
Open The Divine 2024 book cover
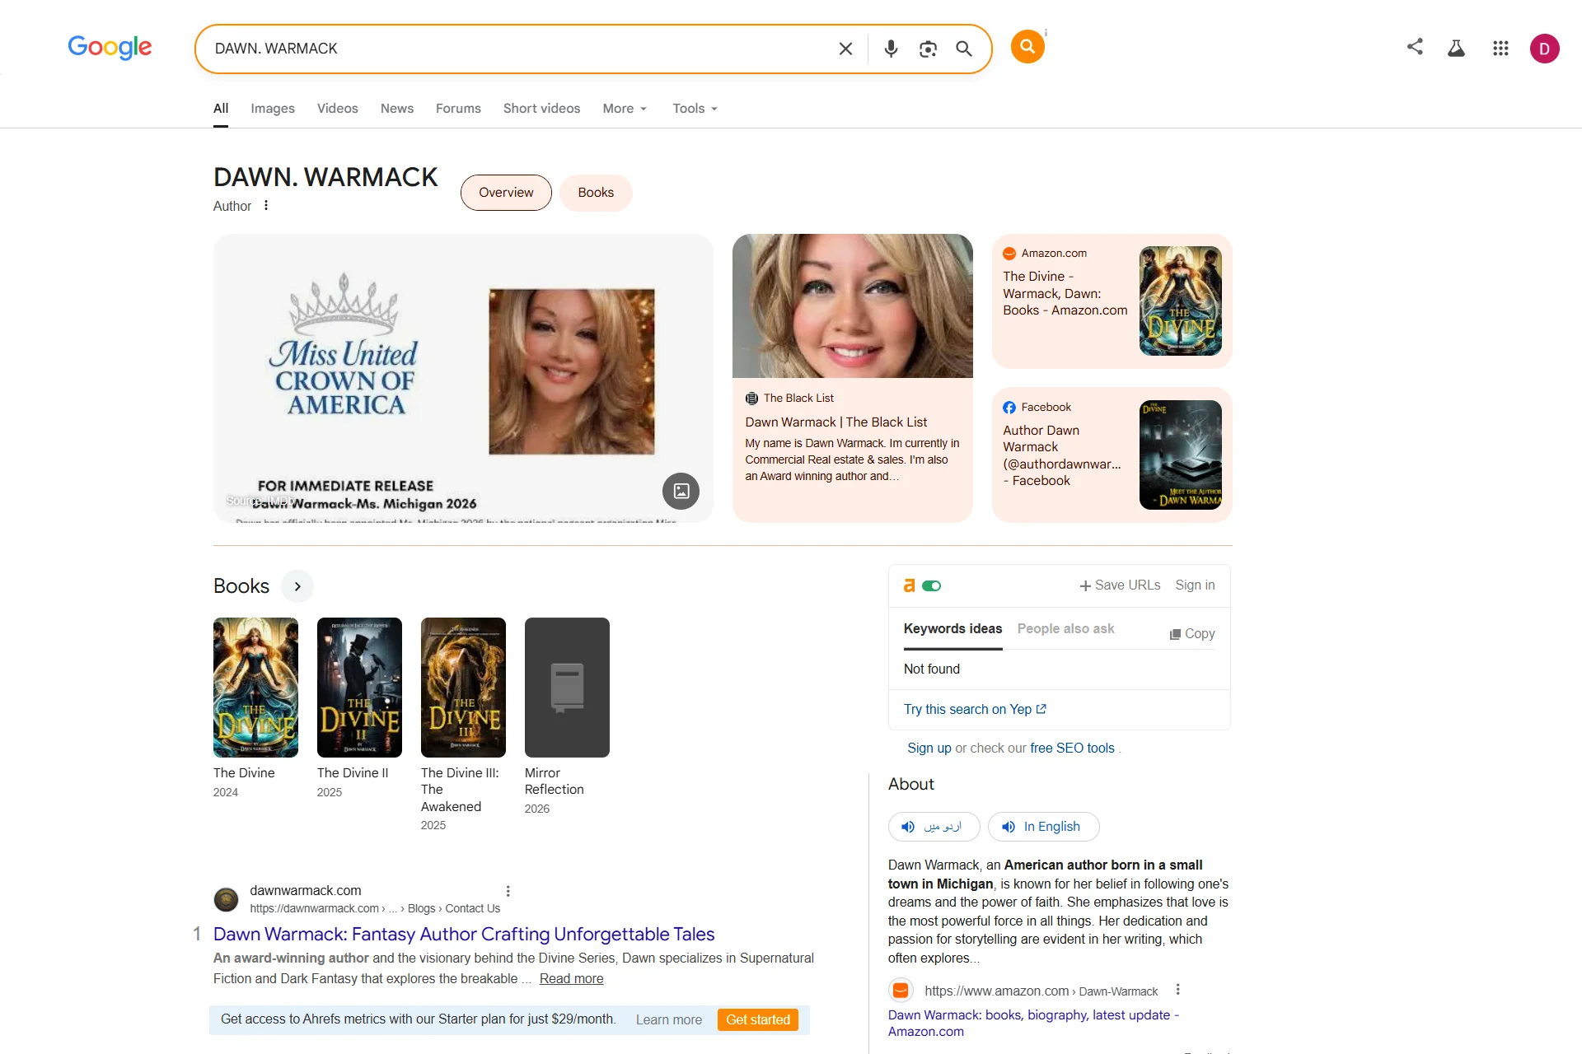click(x=255, y=688)
